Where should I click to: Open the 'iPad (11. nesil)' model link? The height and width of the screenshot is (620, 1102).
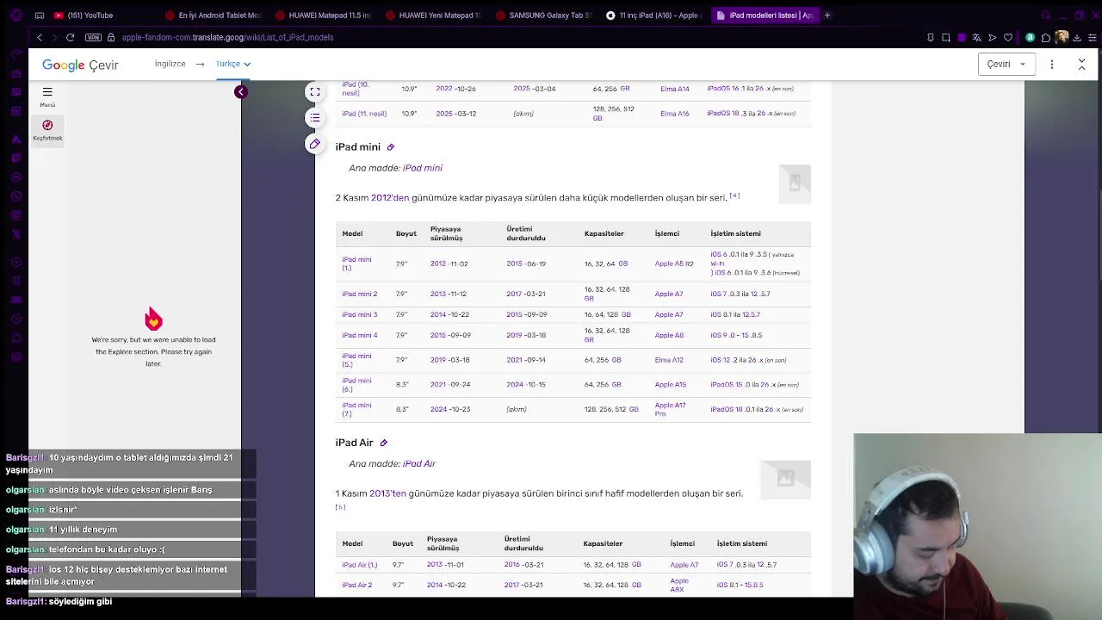pyautogui.click(x=364, y=114)
